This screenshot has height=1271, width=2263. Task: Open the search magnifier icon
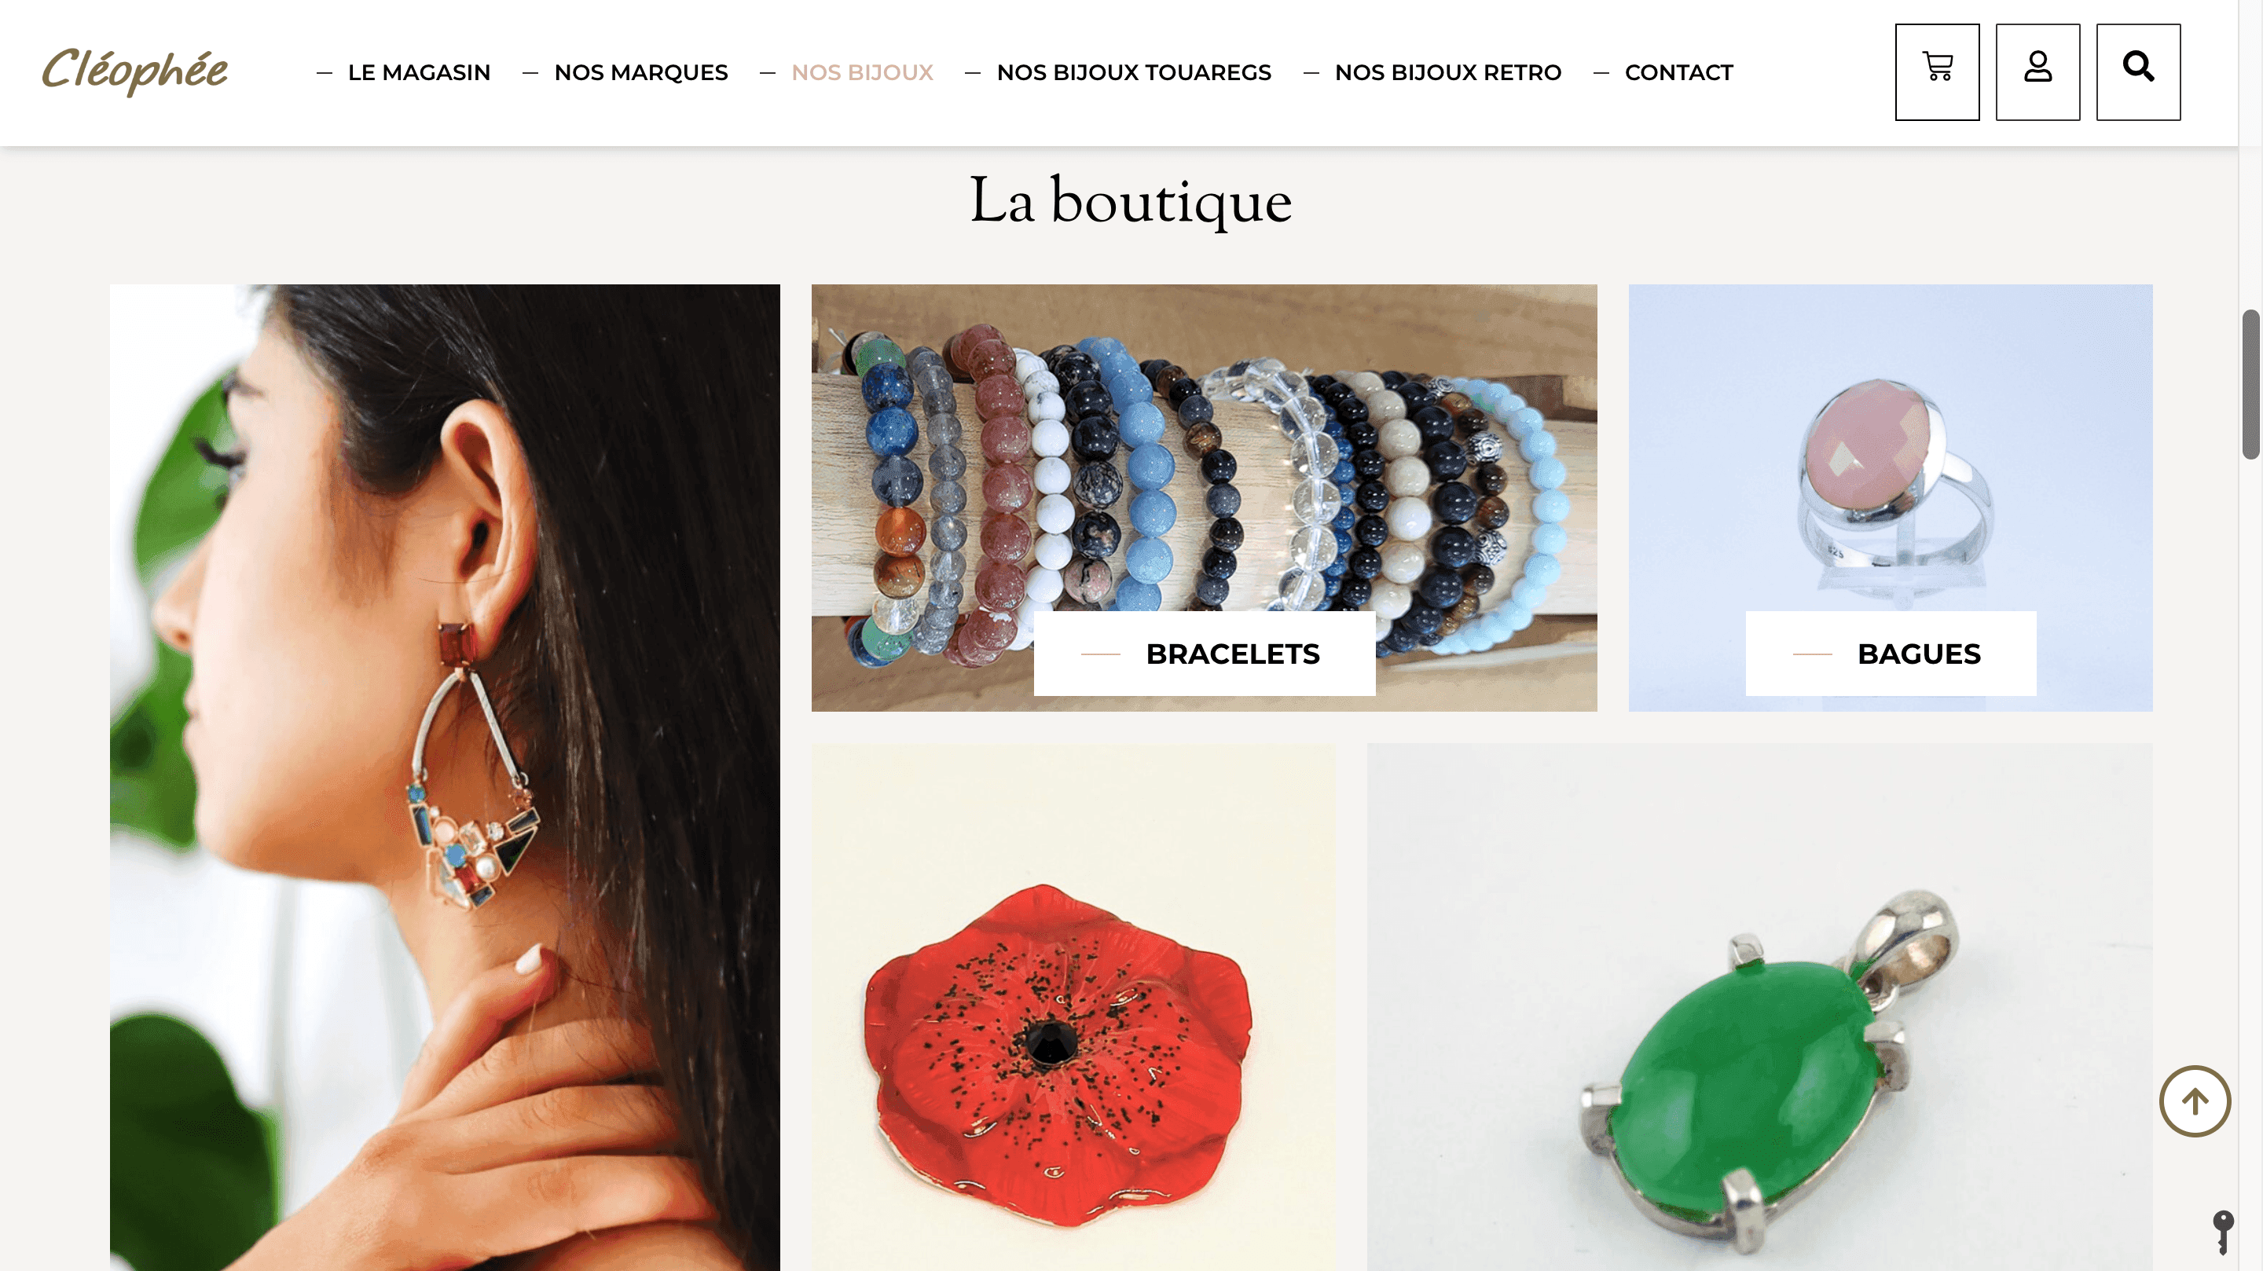tap(2137, 72)
